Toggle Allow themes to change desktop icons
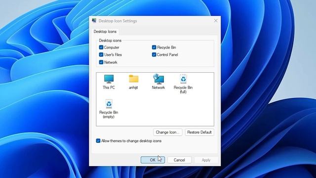 (98, 141)
